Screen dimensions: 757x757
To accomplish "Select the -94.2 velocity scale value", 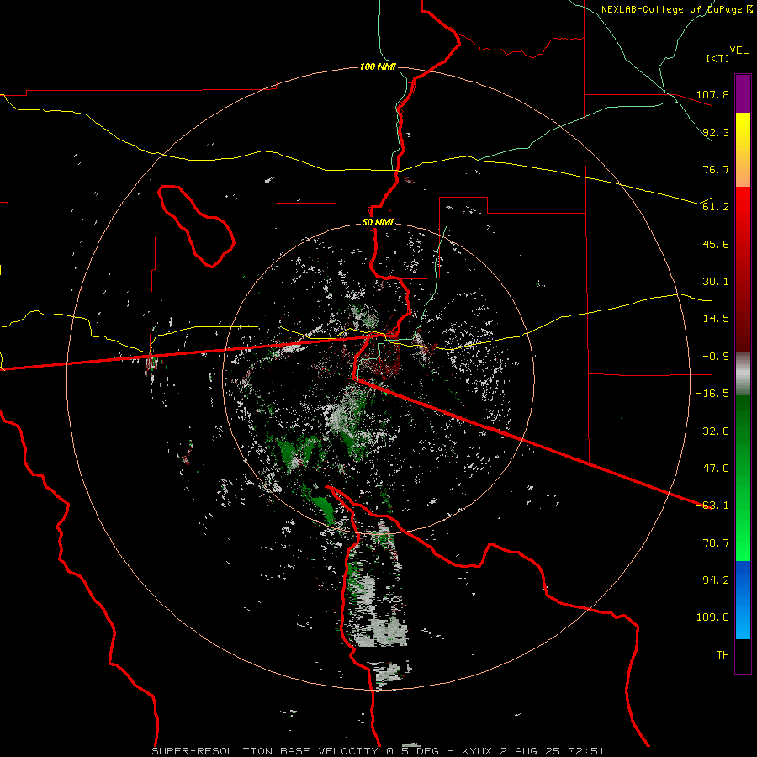I will click(712, 580).
